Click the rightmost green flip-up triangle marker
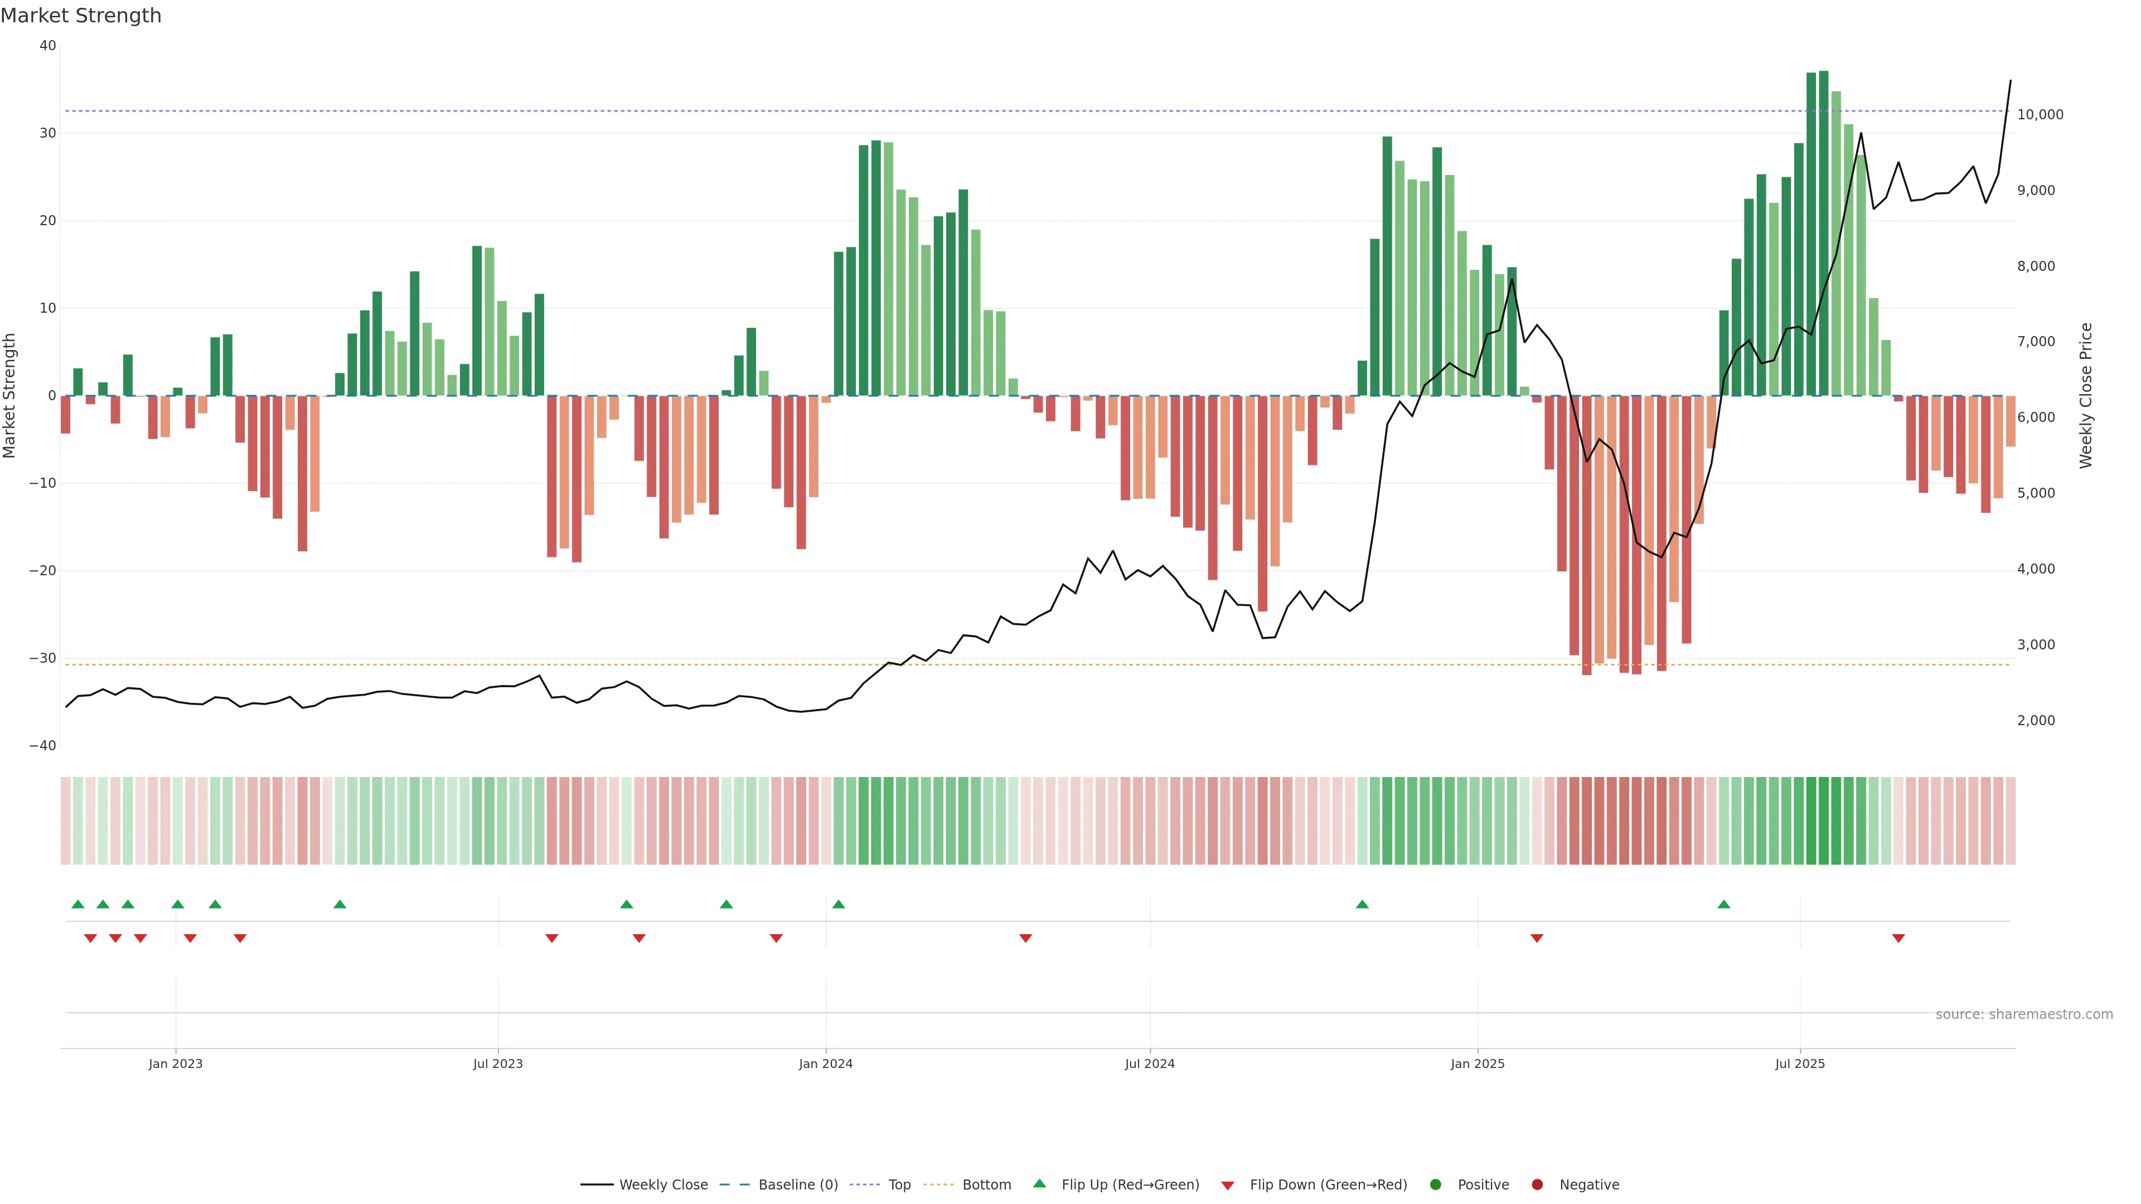2141x1204 pixels. pyautogui.click(x=1724, y=904)
